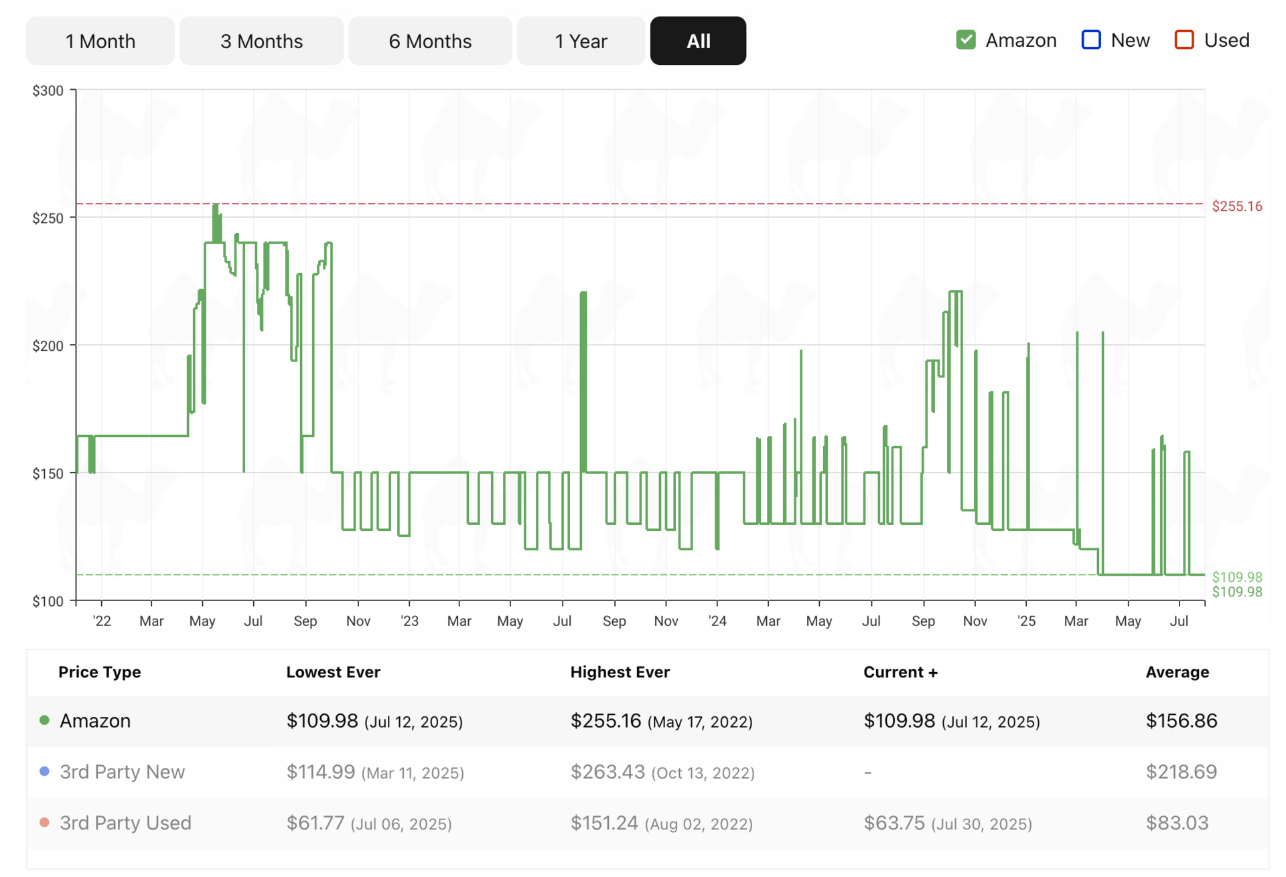
Task: Click the Amazon price type row label
Action: point(95,721)
